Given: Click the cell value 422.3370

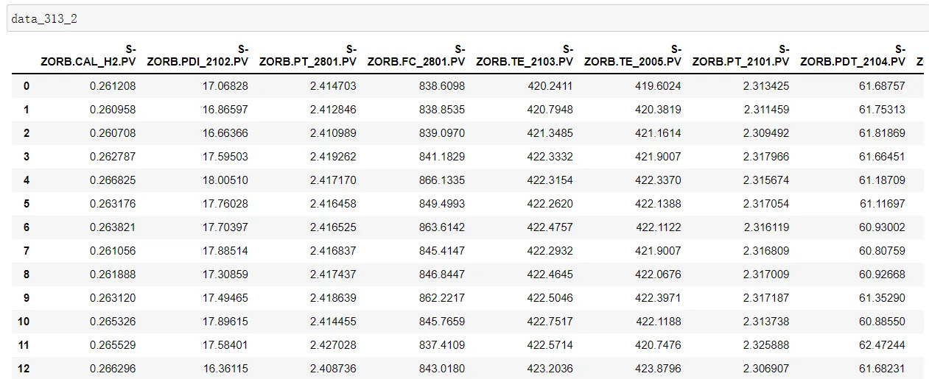Looking at the screenshot, I should click(658, 180).
